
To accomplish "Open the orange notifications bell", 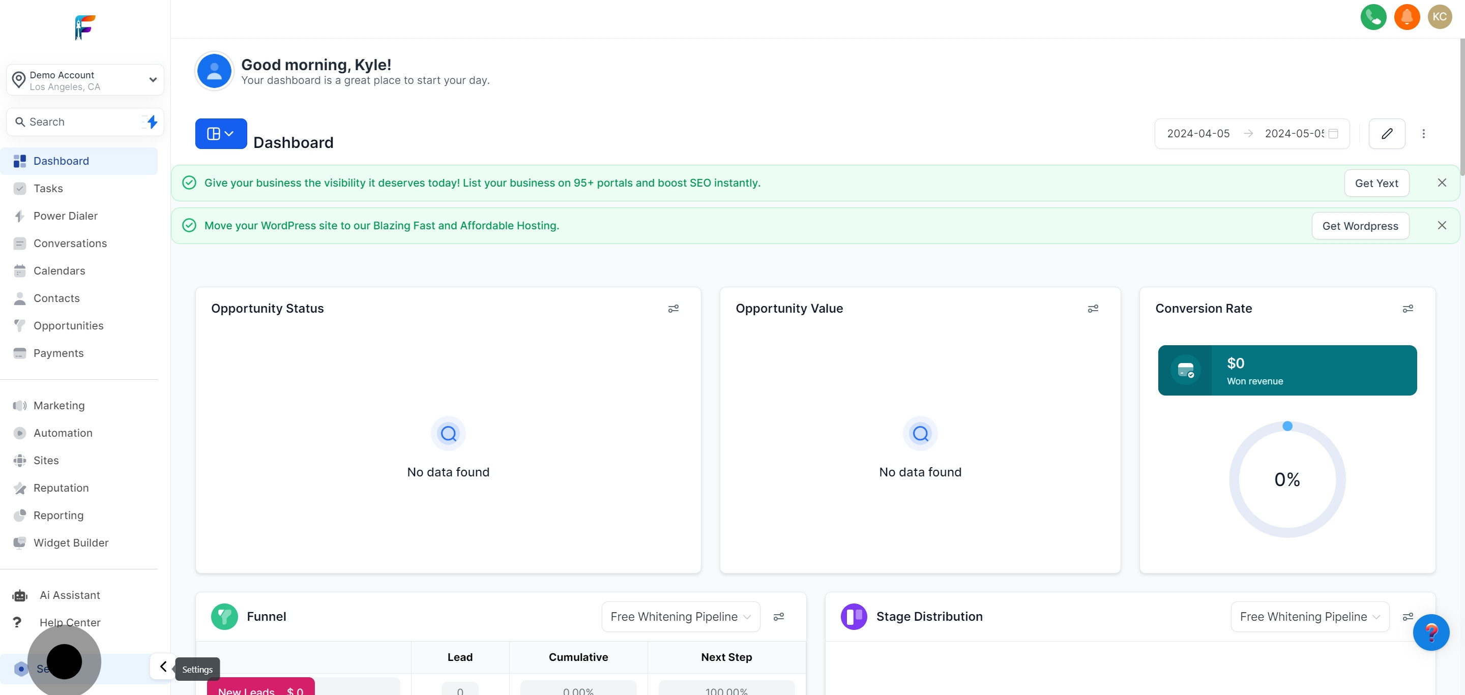I will point(1407,17).
